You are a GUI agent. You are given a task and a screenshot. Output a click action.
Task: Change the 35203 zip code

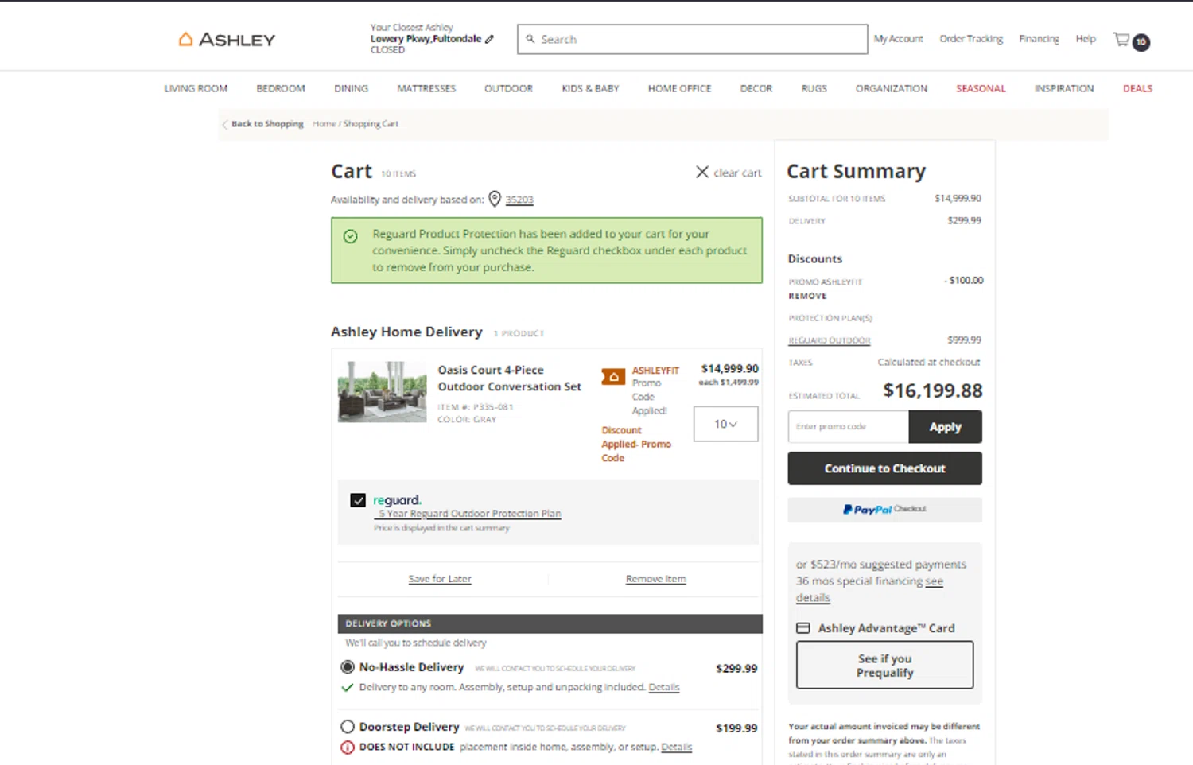(519, 200)
